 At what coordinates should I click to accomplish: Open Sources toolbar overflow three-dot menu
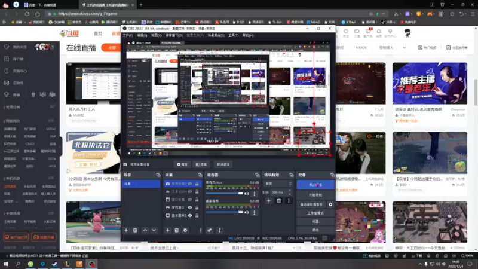tap(200, 230)
